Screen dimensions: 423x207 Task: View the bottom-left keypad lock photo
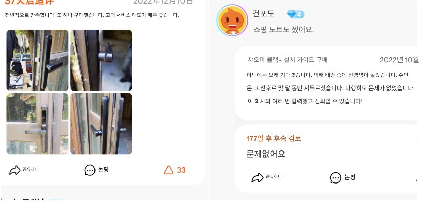point(38,124)
